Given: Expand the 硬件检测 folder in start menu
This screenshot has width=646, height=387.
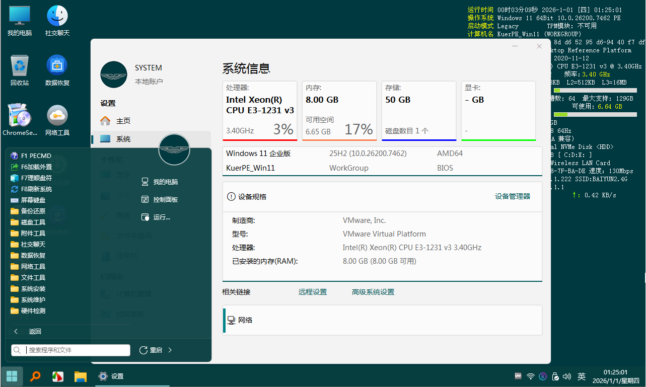Looking at the screenshot, I should [x=33, y=311].
